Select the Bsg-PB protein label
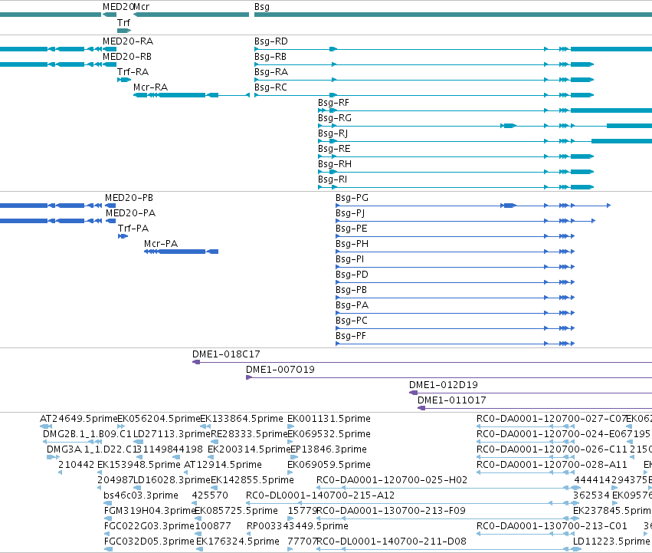This screenshot has height=553, width=652. (352, 290)
